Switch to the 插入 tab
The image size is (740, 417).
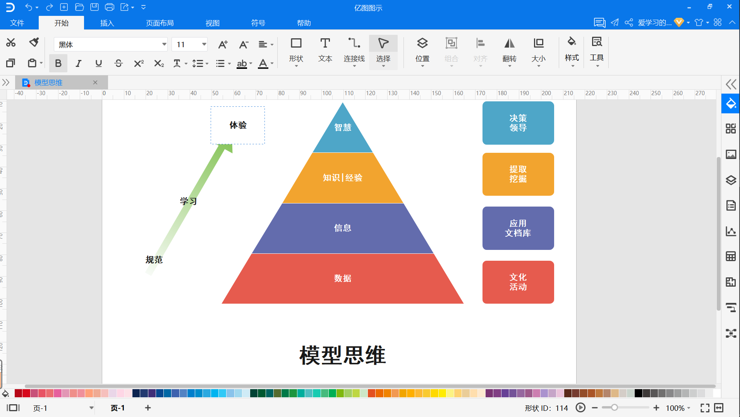point(107,23)
